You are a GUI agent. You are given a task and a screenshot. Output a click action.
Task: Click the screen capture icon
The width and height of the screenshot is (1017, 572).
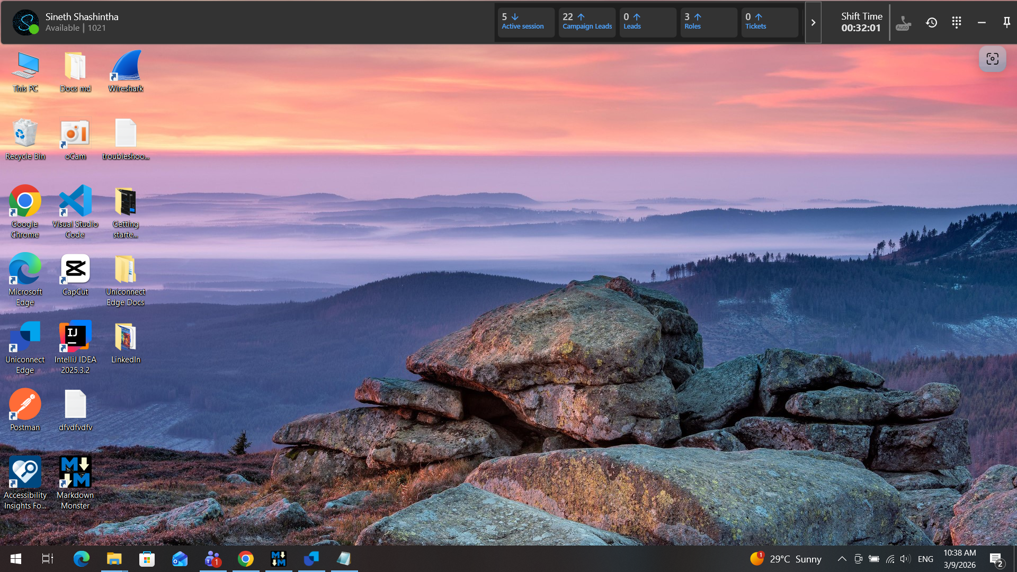(x=992, y=59)
